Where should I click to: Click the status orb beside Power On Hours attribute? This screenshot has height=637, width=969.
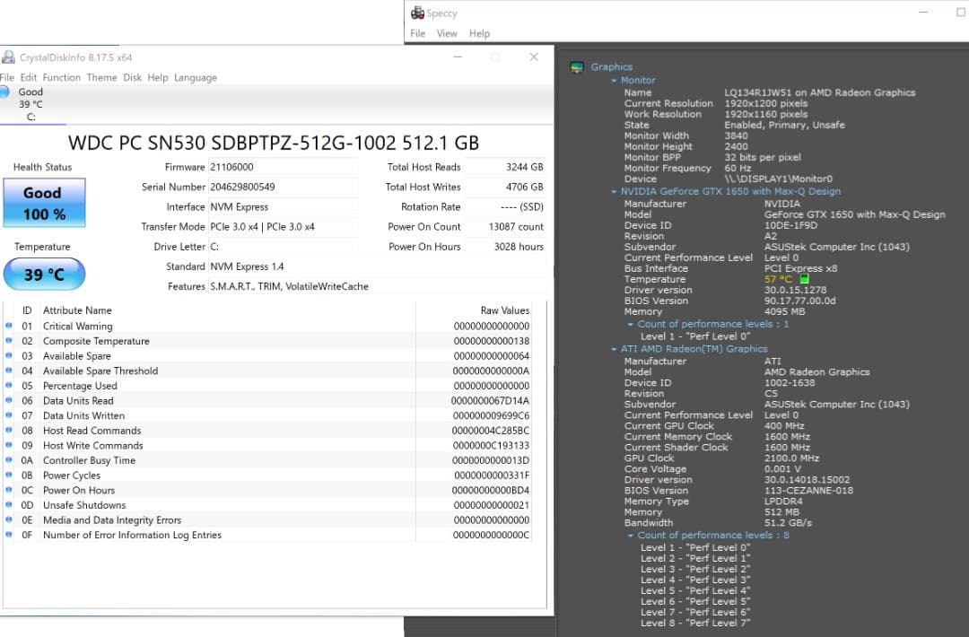pyautogui.click(x=9, y=490)
